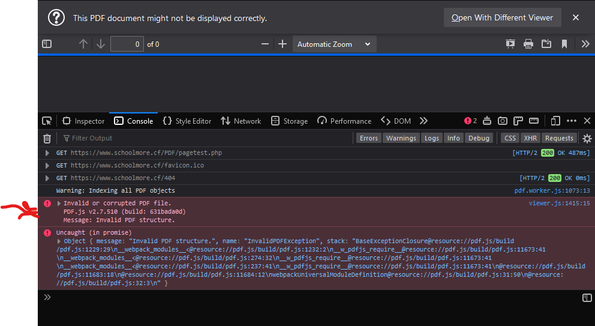Toggle the Errors filter

[x=368, y=138]
